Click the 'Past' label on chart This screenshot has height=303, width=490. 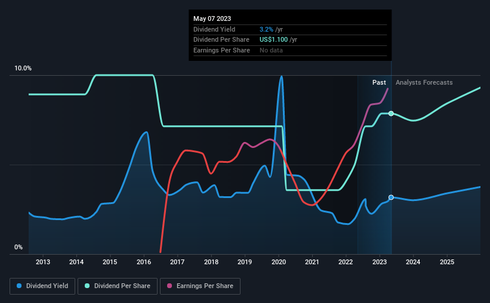[379, 82]
